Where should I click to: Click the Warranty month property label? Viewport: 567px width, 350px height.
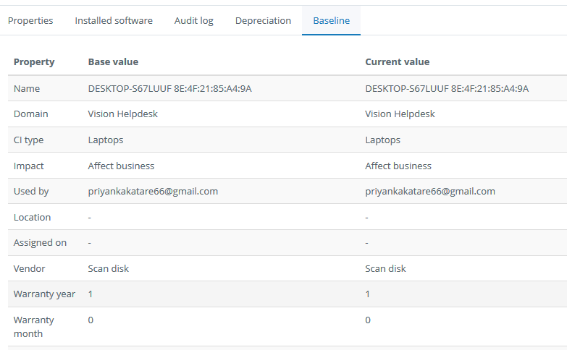coord(33,327)
